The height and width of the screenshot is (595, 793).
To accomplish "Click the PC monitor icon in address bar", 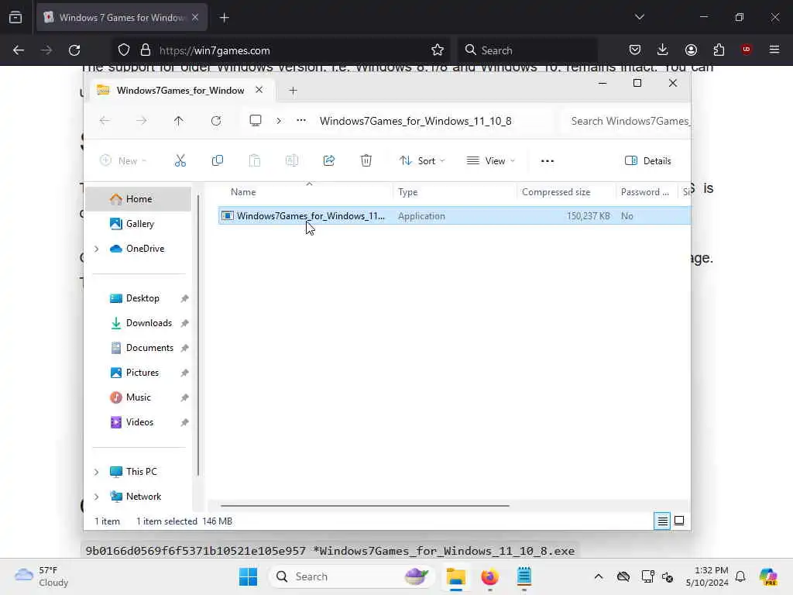I will pyautogui.click(x=256, y=121).
